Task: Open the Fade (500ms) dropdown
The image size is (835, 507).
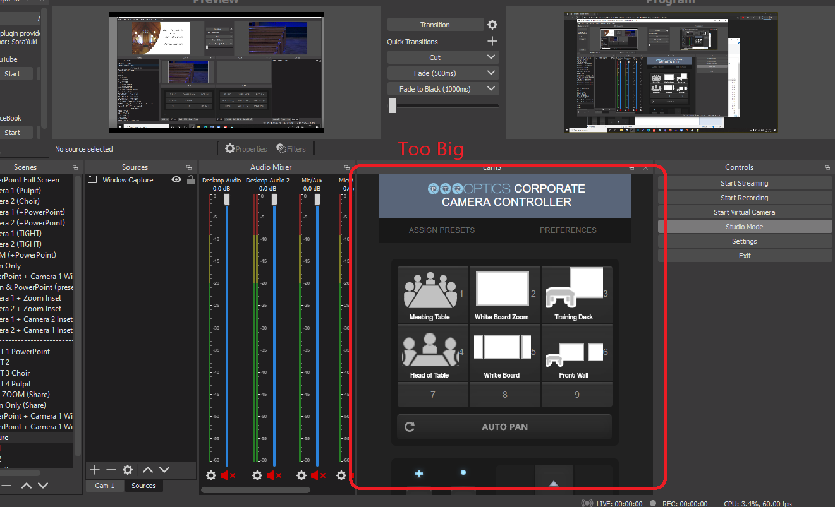Action: pyautogui.click(x=443, y=73)
